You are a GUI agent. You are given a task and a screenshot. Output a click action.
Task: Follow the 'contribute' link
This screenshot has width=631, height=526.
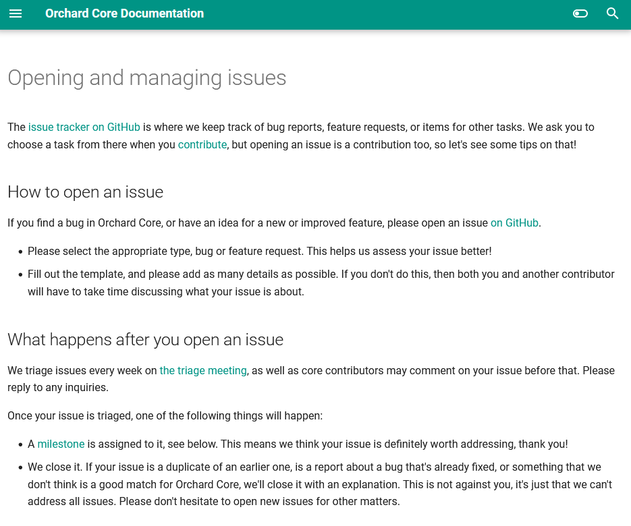point(202,144)
